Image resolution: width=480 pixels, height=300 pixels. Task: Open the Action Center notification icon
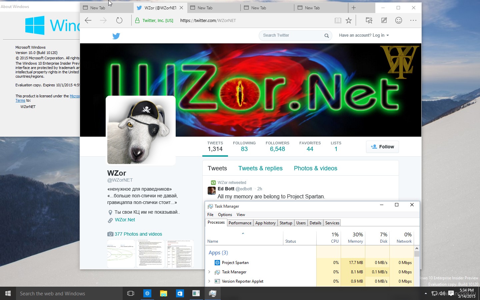(451, 293)
